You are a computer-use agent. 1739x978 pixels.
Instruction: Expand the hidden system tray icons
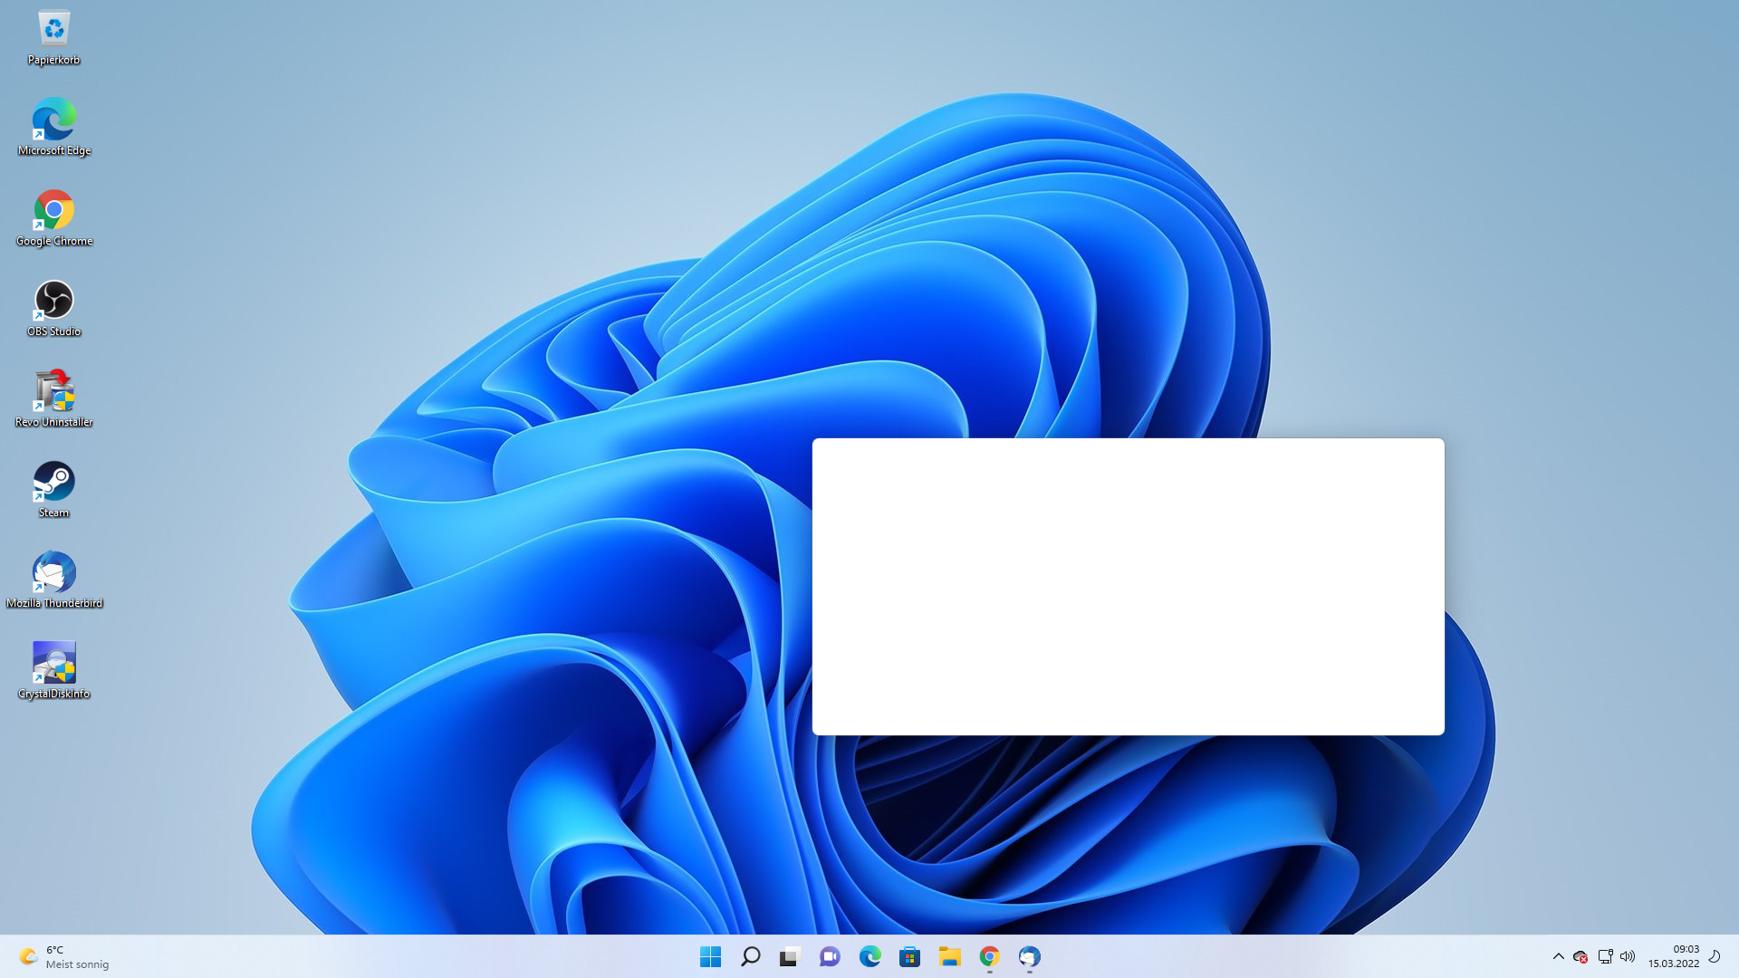(x=1558, y=956)
